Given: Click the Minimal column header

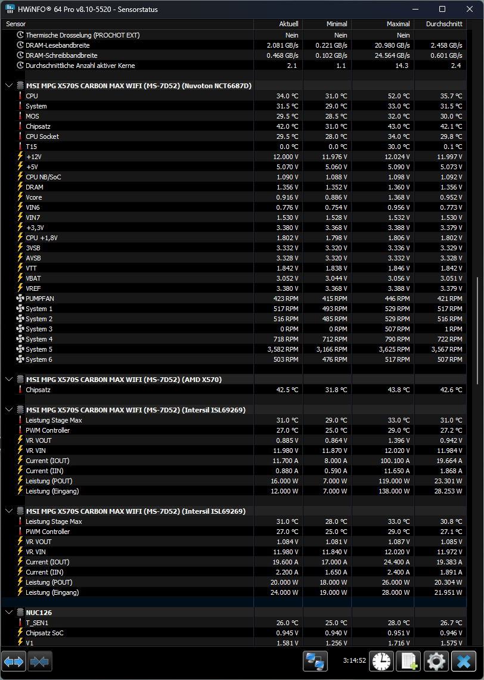Looking at the screenshot, I should (x=327, y=24).
